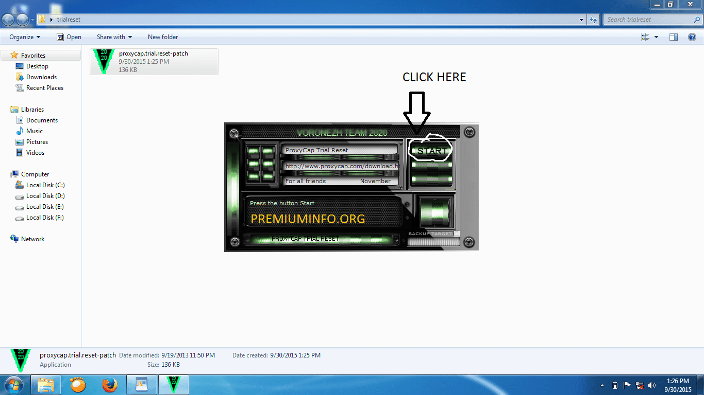Select the proxycap.trial.reset-patch file
This screenshot has height=395, width=704.
(154, 62)
